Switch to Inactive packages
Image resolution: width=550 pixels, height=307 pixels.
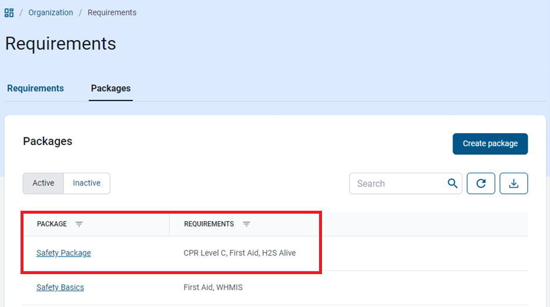(86, 183)
